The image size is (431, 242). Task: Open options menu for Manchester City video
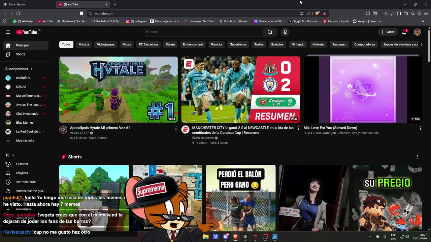(298, 128)
